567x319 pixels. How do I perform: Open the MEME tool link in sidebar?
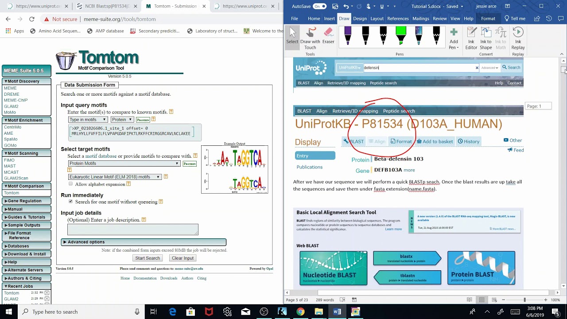point(10,88)
